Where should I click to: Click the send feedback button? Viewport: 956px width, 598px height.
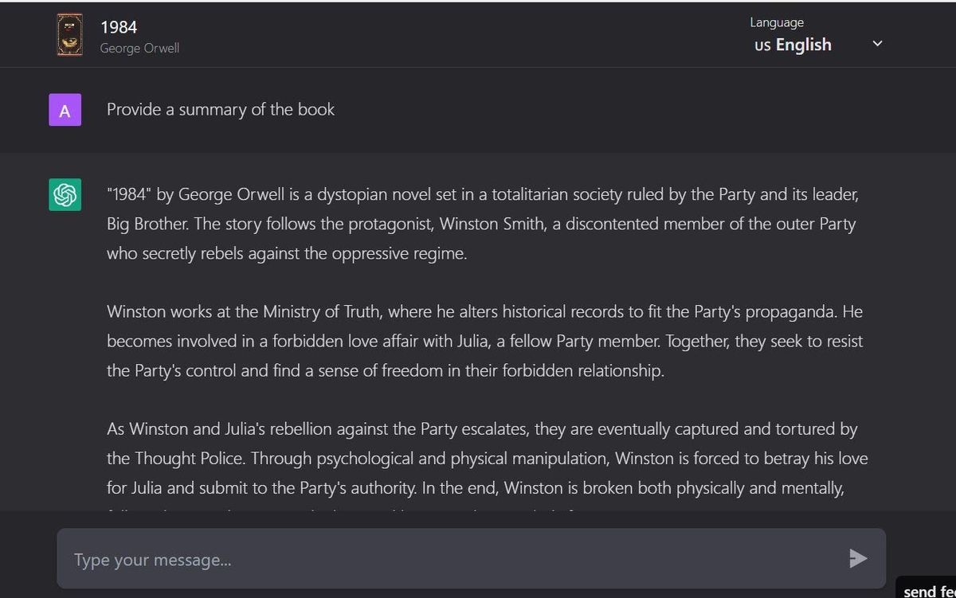click(x=928, y=591)
